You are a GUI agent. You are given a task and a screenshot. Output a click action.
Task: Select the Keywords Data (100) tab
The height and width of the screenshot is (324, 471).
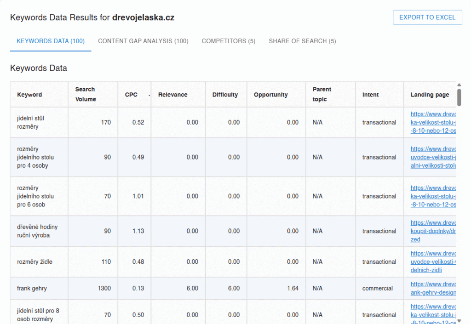[51, 41]
